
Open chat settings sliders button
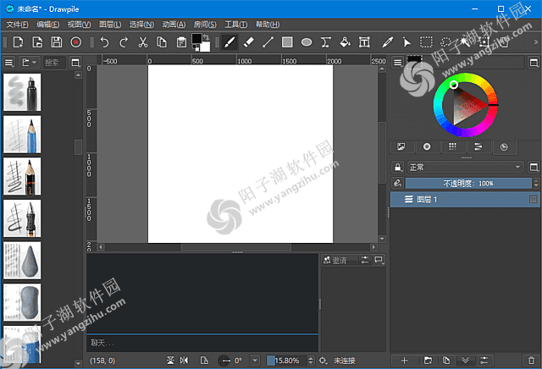coord(365,260)
